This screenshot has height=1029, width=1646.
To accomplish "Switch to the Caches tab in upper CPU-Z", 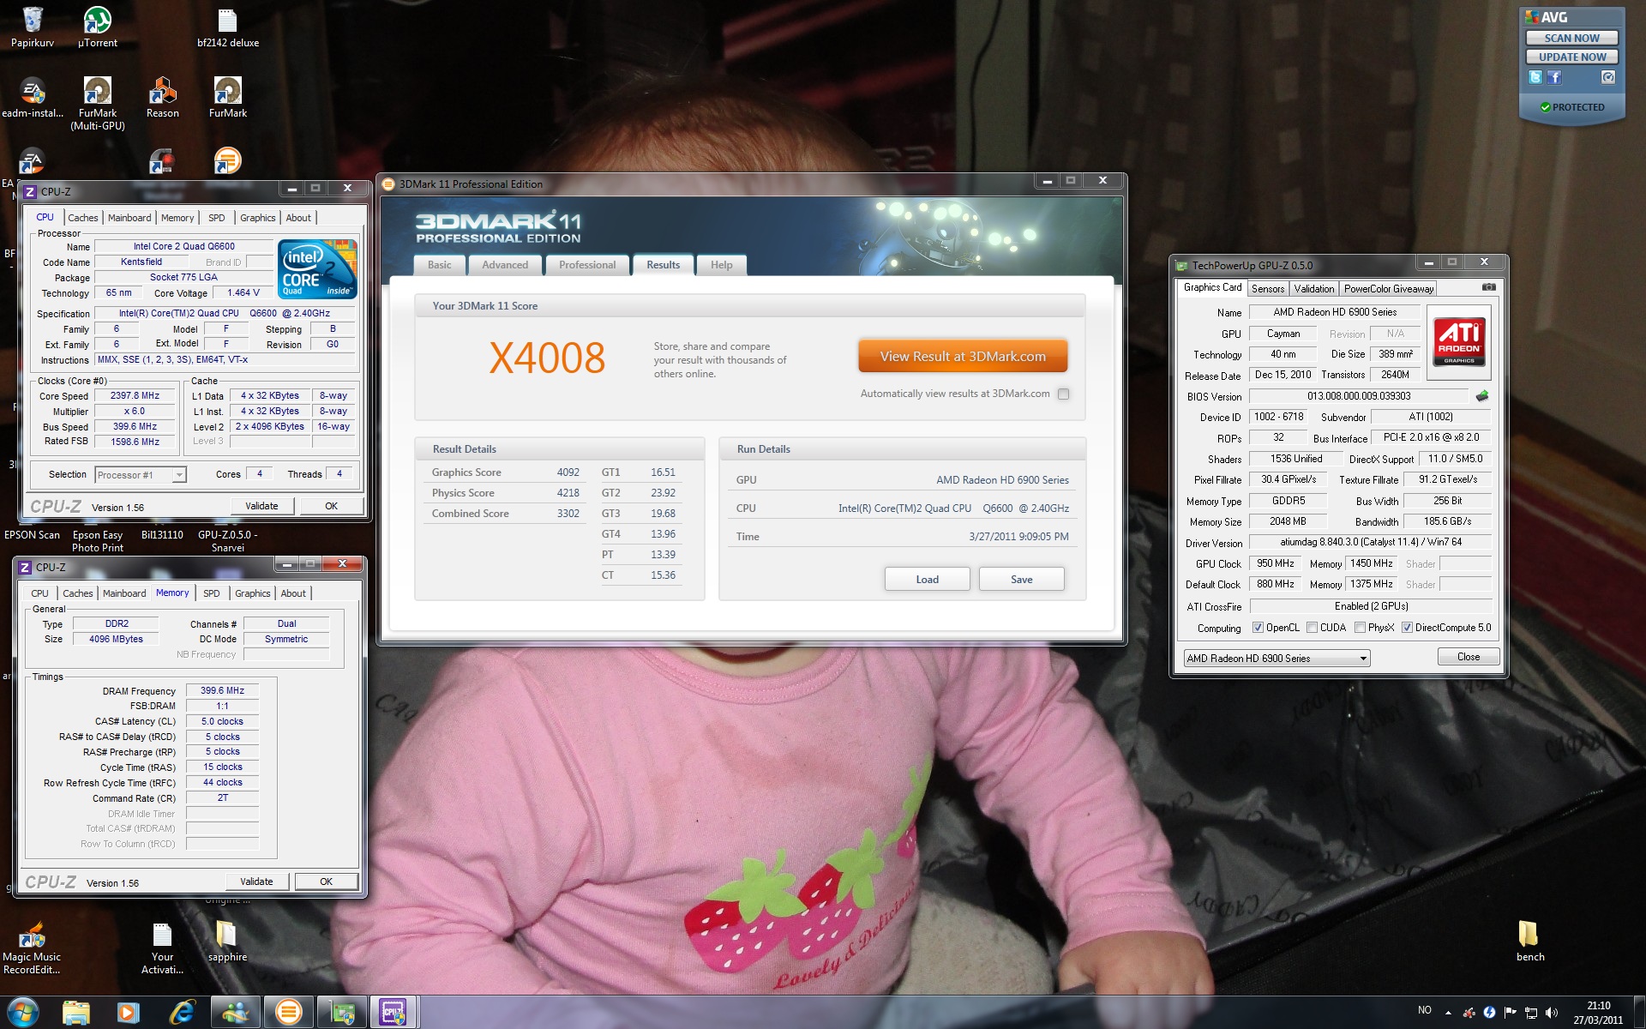I will click(83, 218).
